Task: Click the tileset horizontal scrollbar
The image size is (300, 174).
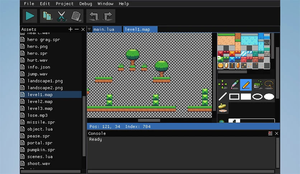Action: click(x=232, y=72)
